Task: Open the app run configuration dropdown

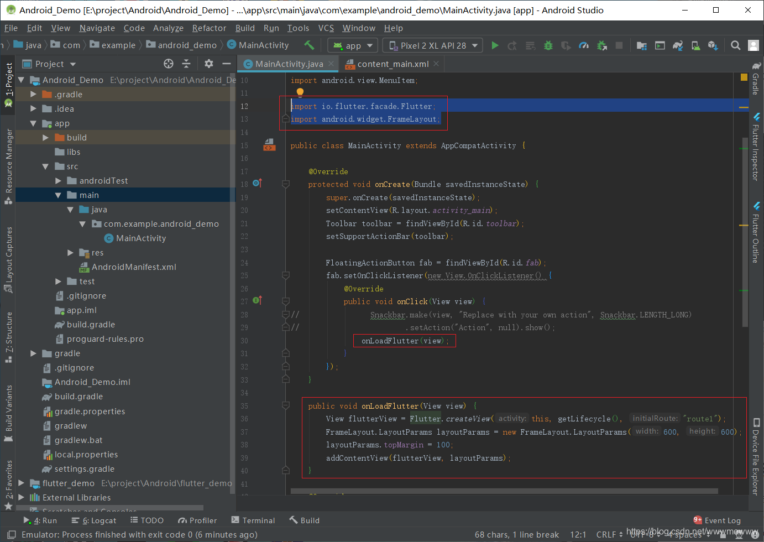Action: (x=353, y=45)
